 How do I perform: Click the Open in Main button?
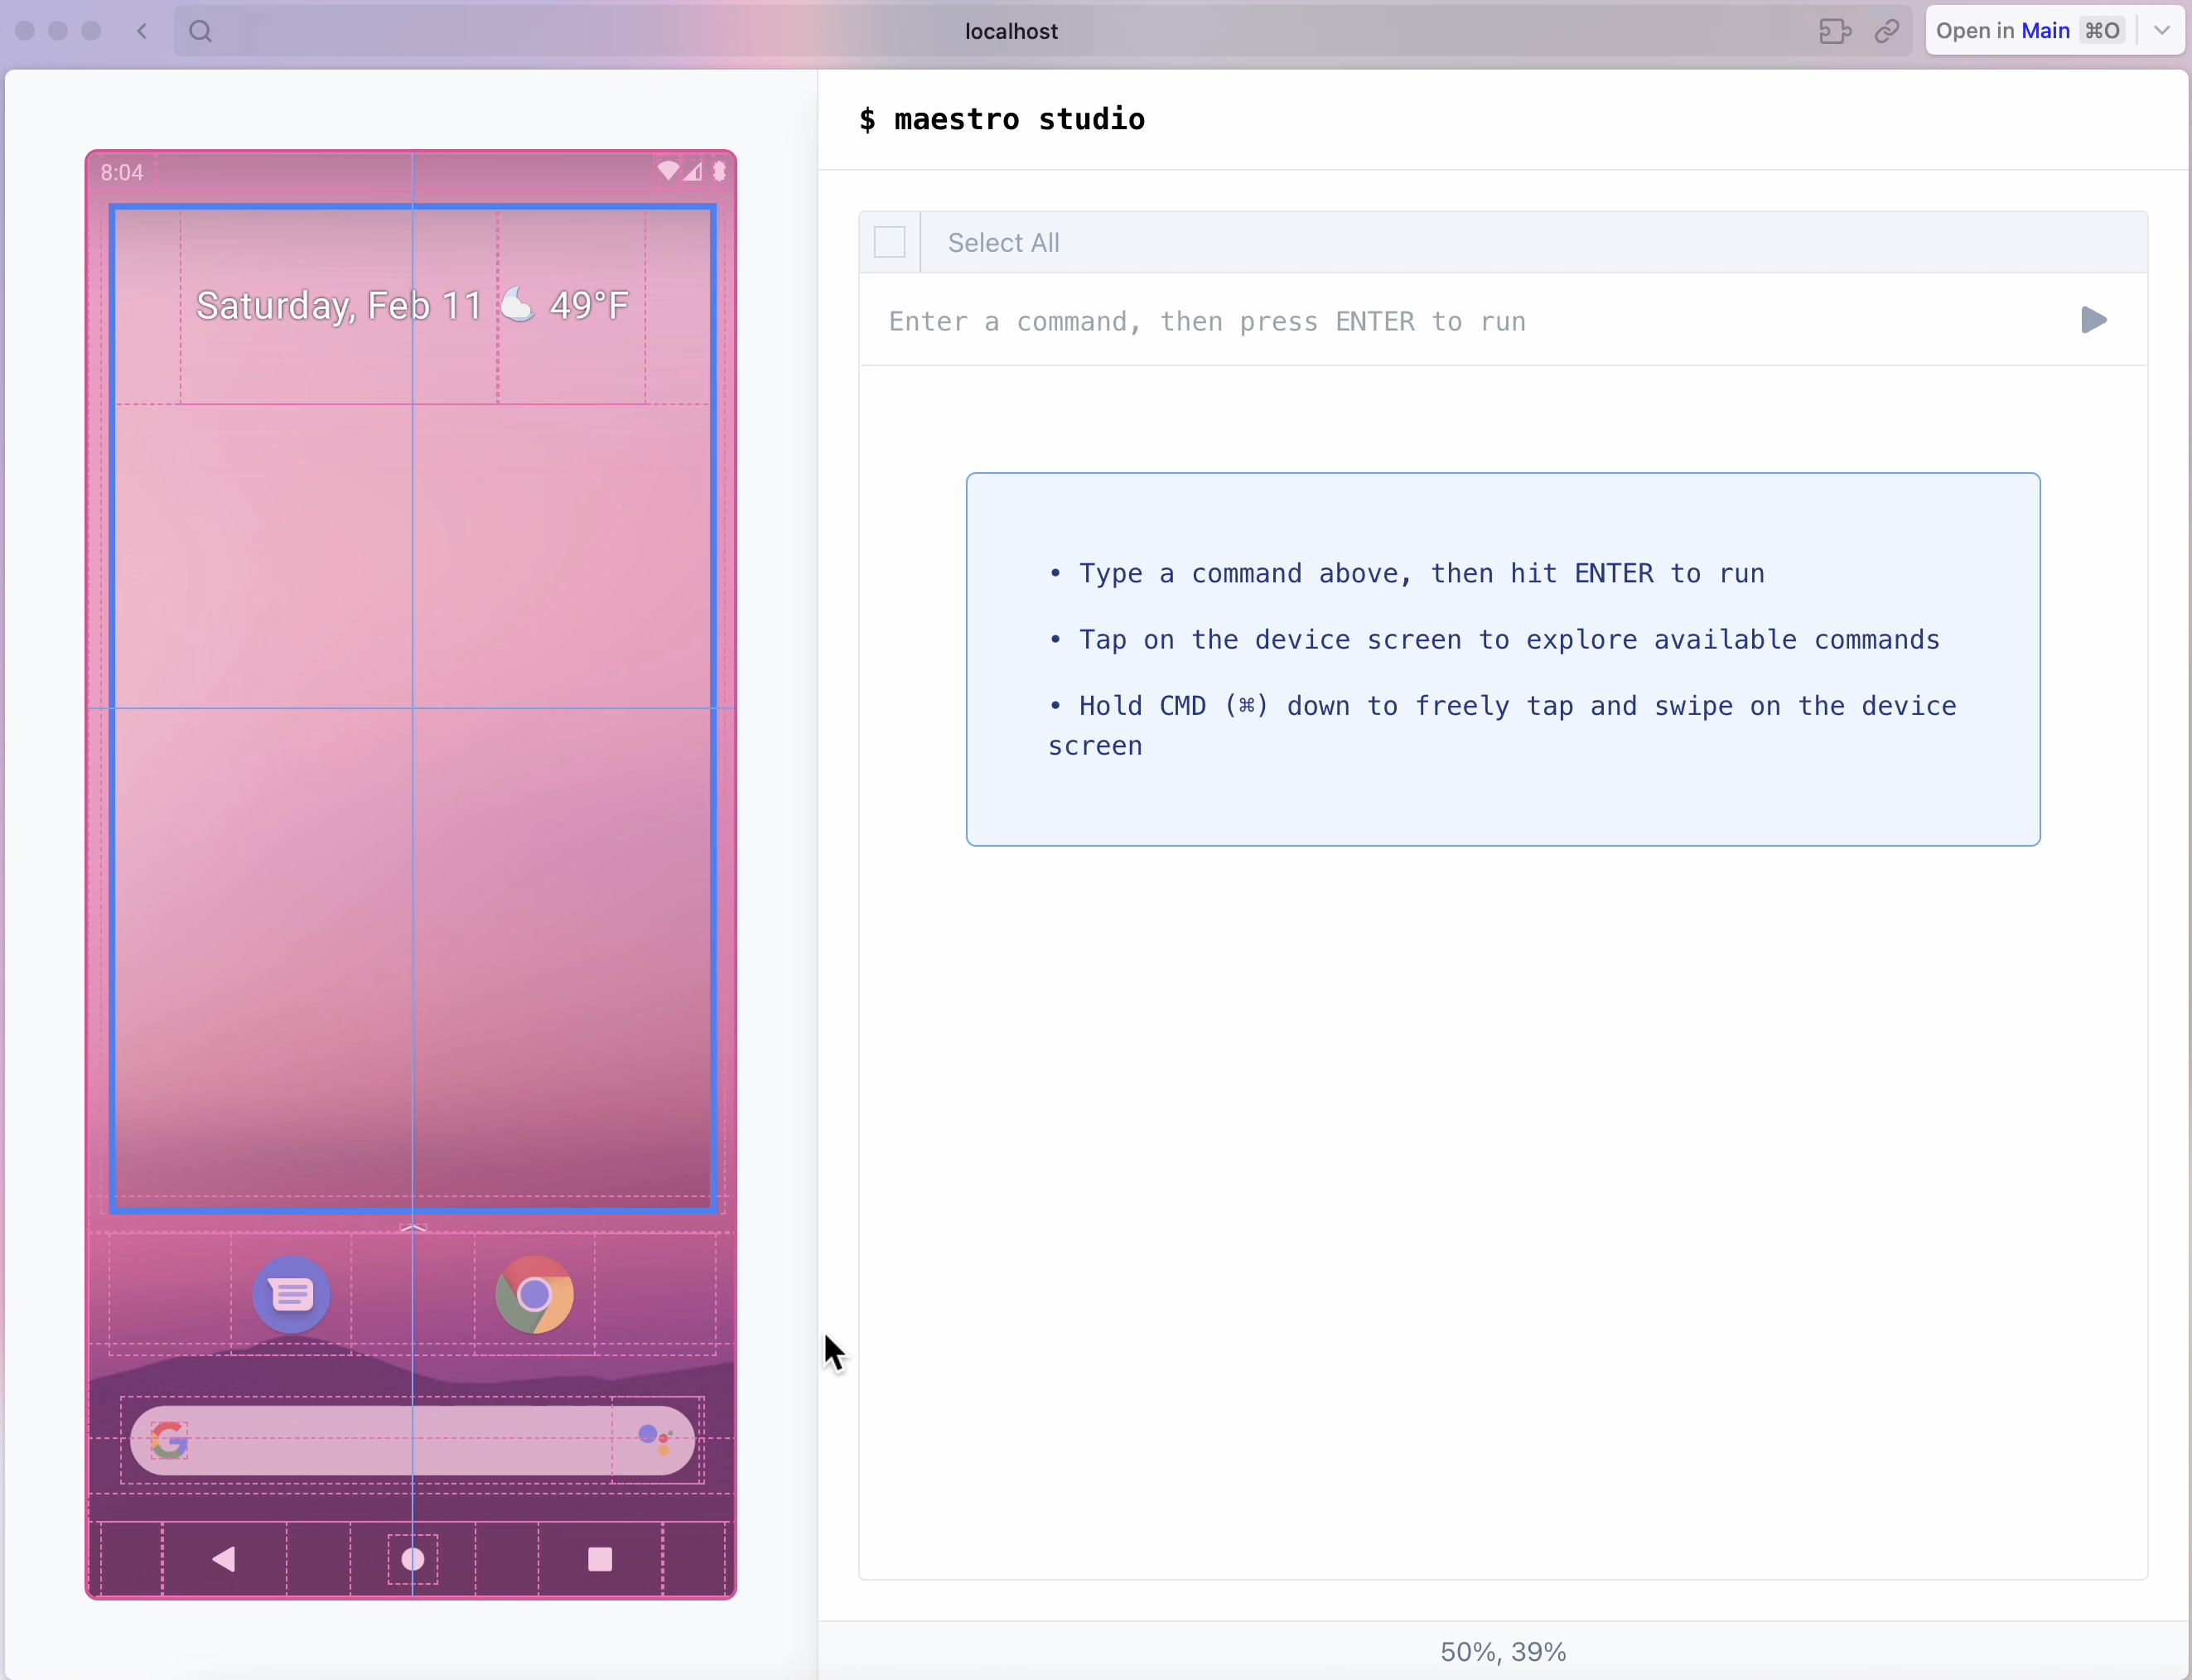(x=2030, y=31)
